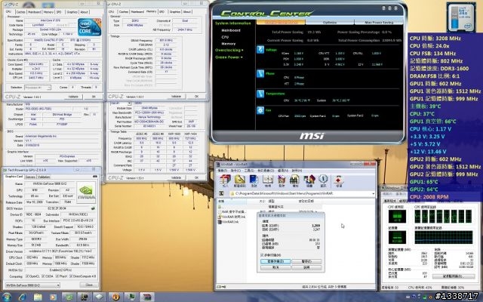The image size is (483, 302).
Task: Click the WinRAR Info toolbar icon
Action: [323, 181]
